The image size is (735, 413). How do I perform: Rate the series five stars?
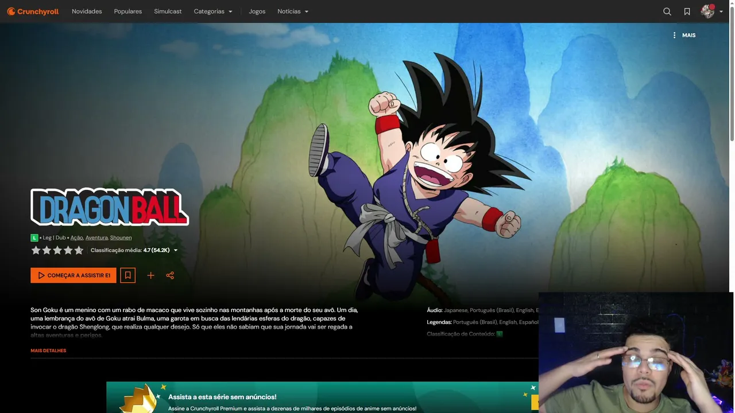[x=79, y=250]
